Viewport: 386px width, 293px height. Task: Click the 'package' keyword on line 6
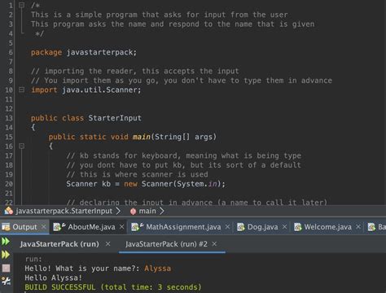click(46, 52)
